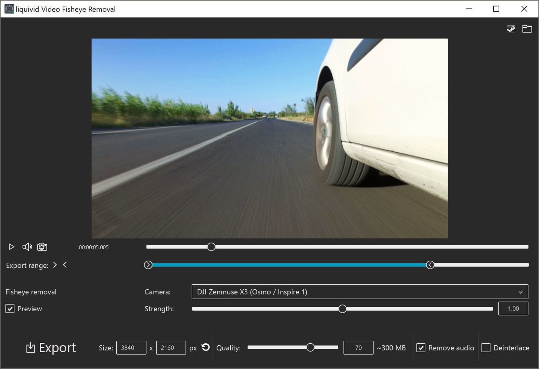Minimize the liquivid window
539x369 pixels.
469,9
